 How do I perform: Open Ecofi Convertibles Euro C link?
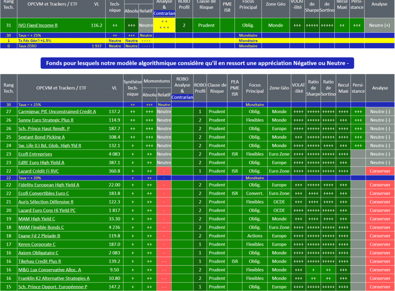pyautogui.click(x=43, y=193)
